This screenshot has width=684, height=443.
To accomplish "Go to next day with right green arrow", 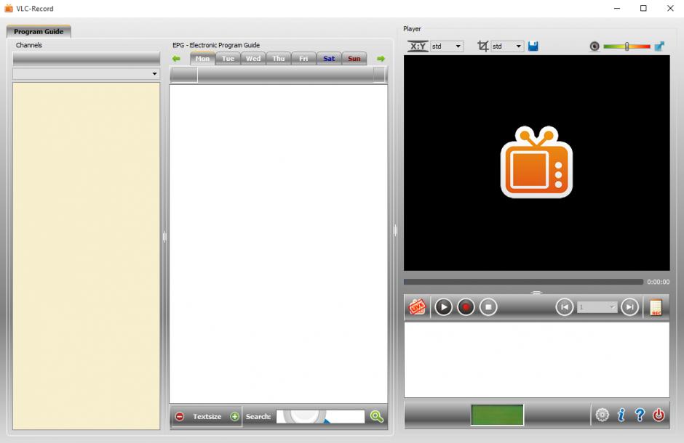I will tap(381, 59).
